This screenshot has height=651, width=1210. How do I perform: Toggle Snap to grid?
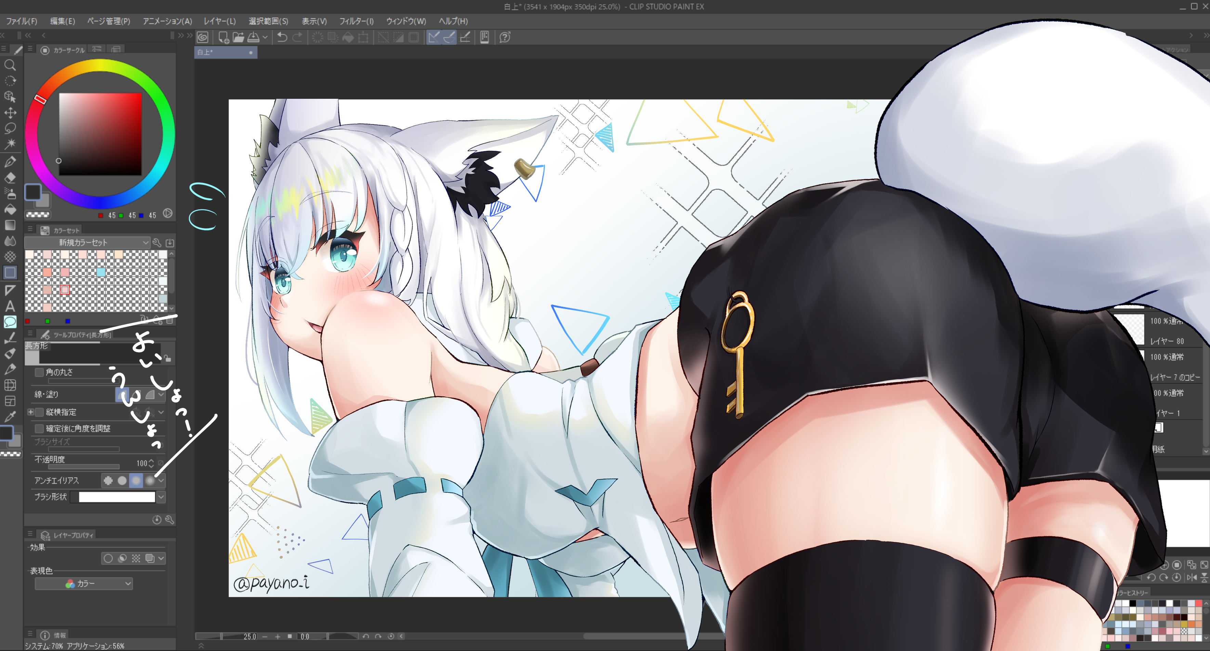point(465,37)
